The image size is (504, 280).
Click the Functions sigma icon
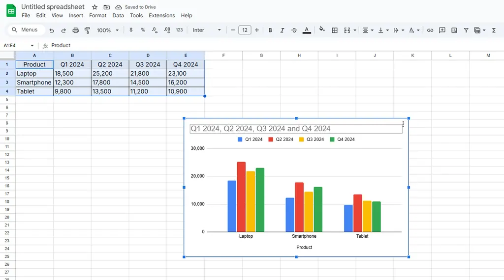coord(494,30)
